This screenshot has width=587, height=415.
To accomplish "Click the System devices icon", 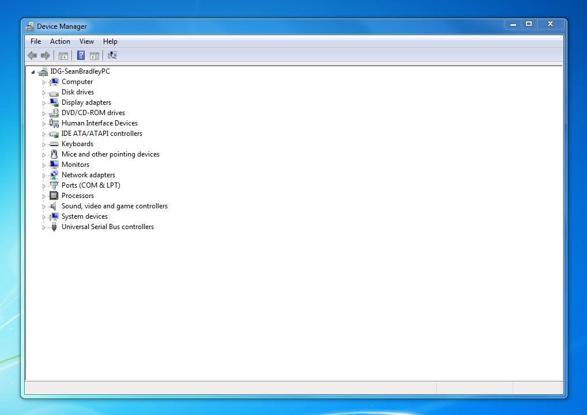I will 54,216.
